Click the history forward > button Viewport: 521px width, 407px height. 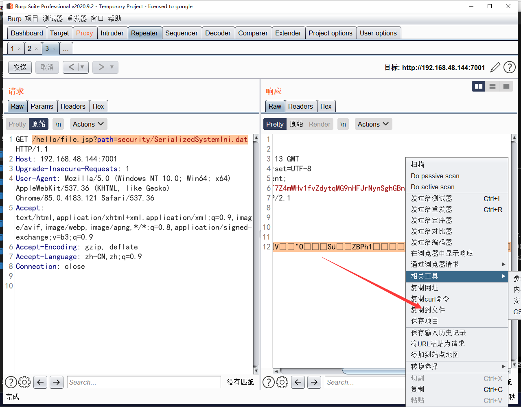tap(101, 67)
